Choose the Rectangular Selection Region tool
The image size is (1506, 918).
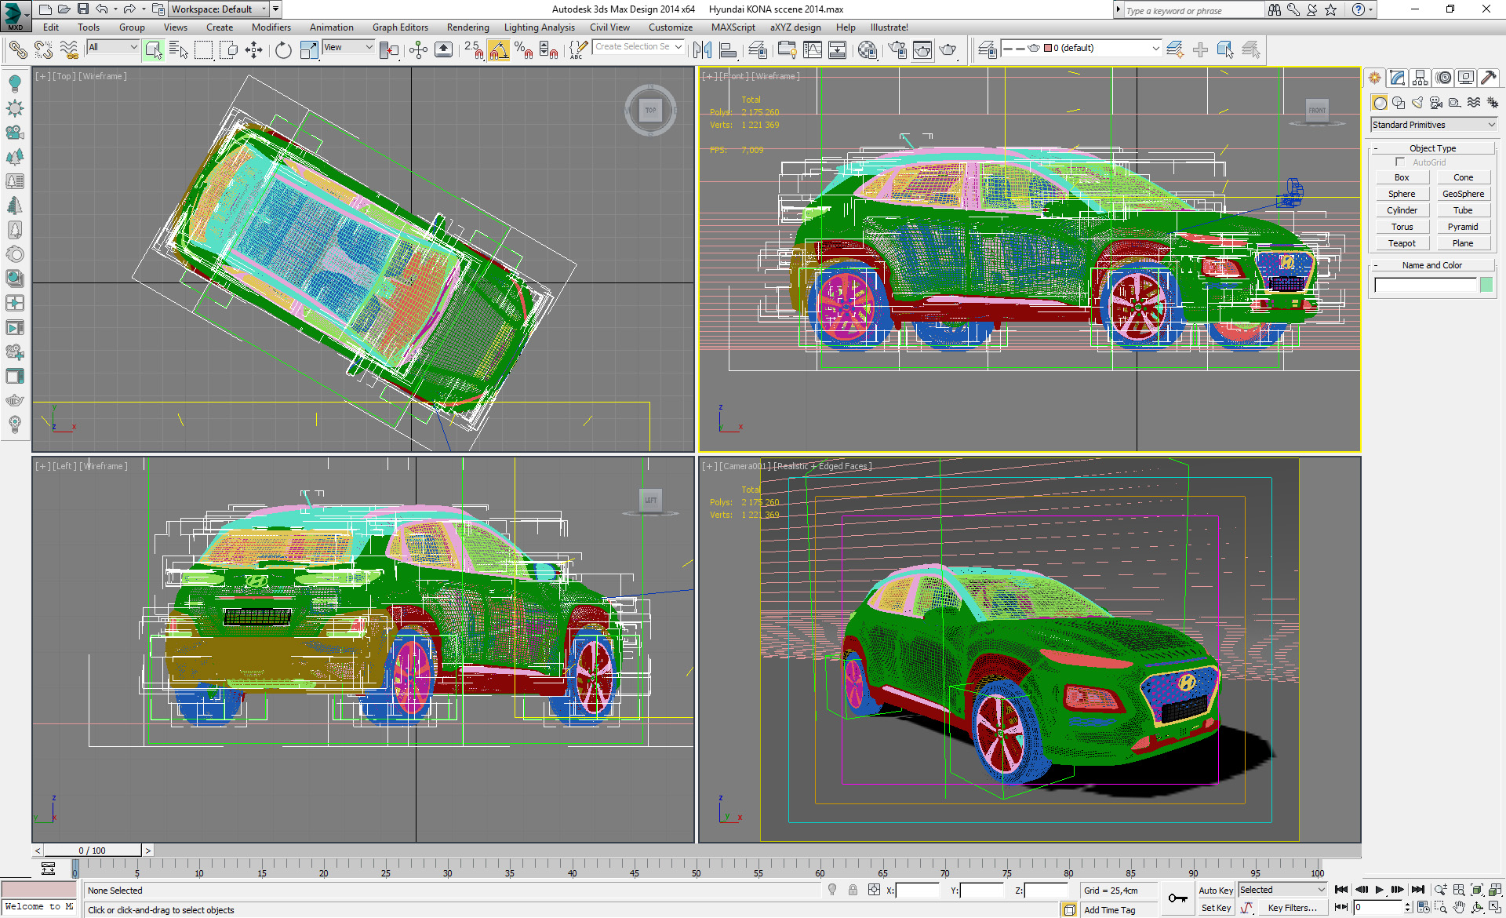point(204,50)
